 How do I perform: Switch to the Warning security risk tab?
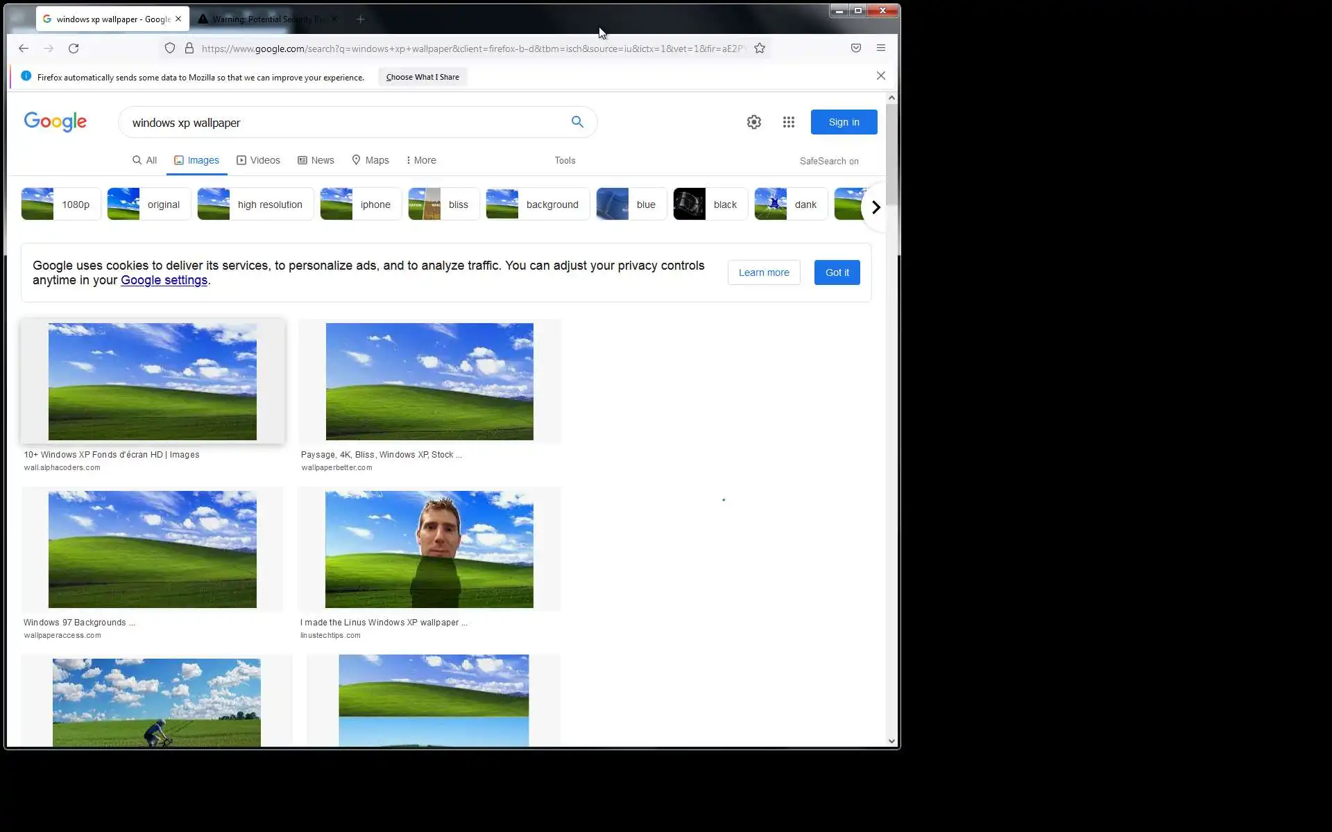pyautogui.click(x=267, y=19)
